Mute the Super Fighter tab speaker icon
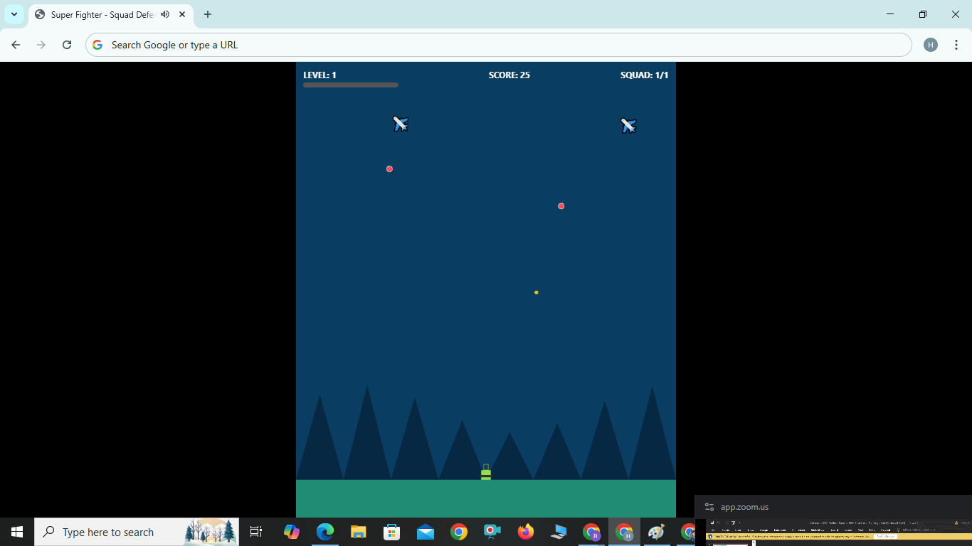This screenshot has height=546, width=972. coord(164,14)
